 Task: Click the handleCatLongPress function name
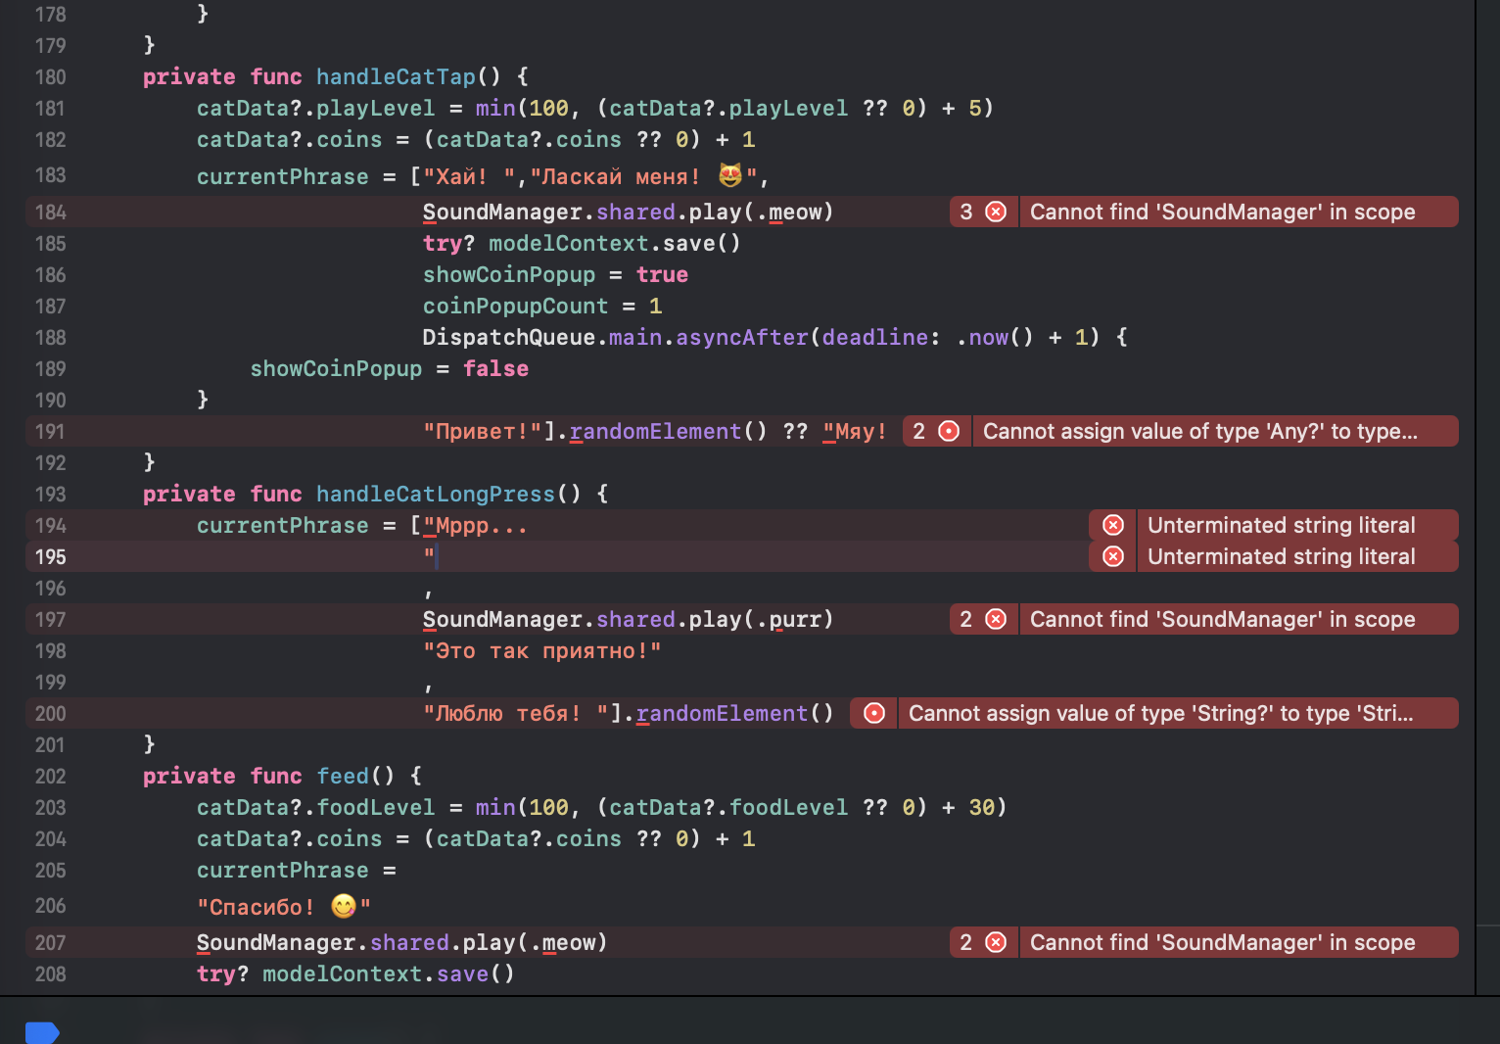point(435,494)
